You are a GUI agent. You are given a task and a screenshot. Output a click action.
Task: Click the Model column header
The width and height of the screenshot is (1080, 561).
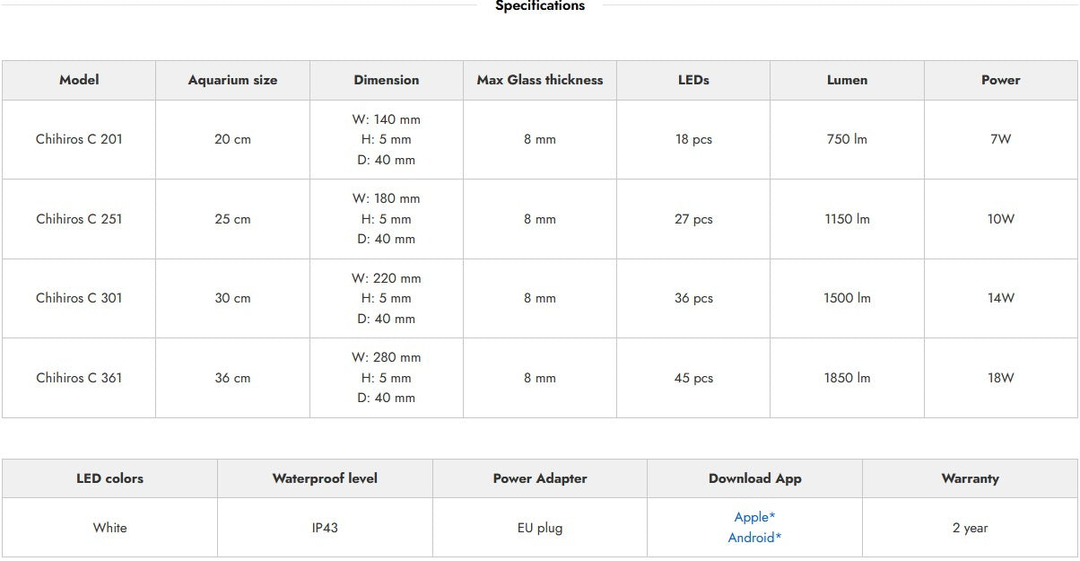[x=79, y=80]
